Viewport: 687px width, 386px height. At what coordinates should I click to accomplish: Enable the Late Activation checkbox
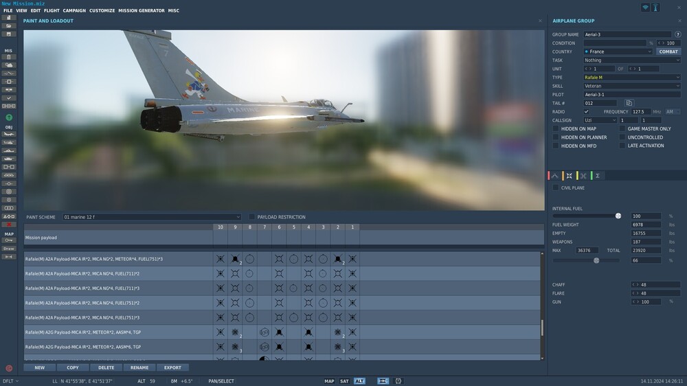(x=622, y=146)
